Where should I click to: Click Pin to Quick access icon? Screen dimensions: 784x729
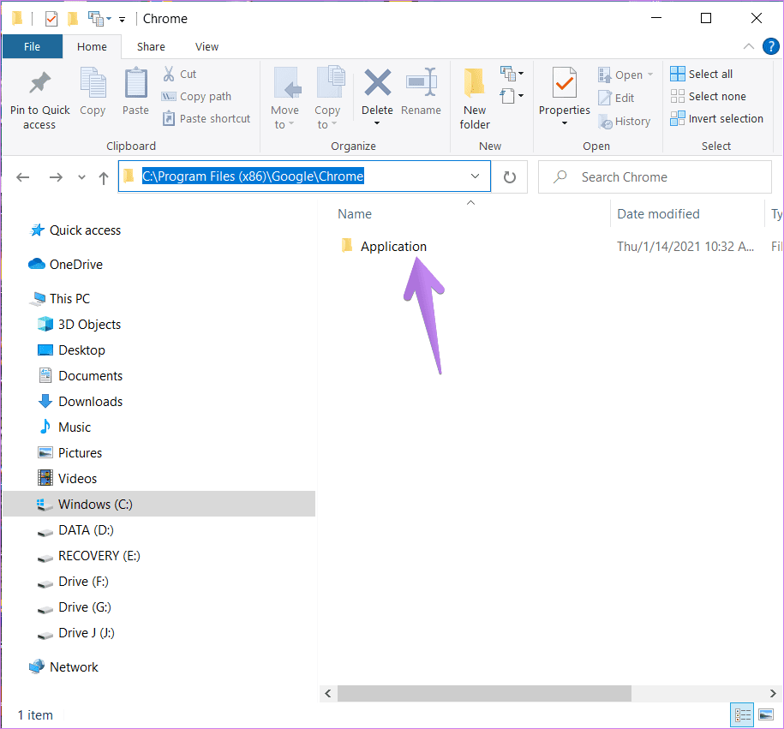[40, 83]
